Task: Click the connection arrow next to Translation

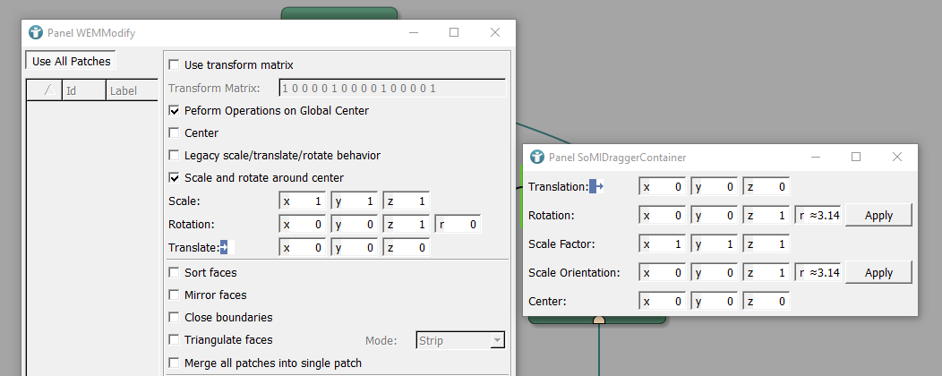Action: click(x=597, y=186)
